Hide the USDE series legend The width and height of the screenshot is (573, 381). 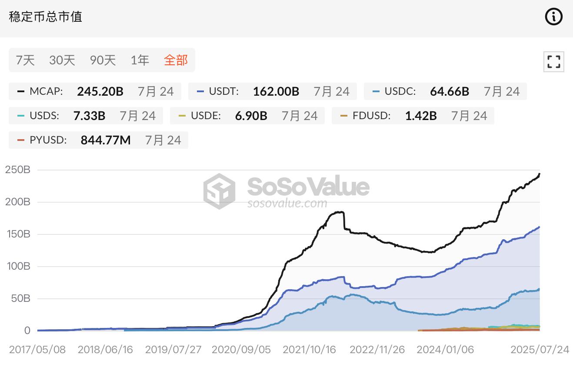coord(247,116)
